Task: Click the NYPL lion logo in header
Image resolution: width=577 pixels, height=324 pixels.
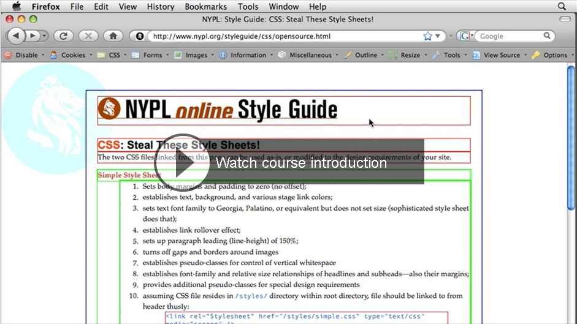Action: (109, 108)
